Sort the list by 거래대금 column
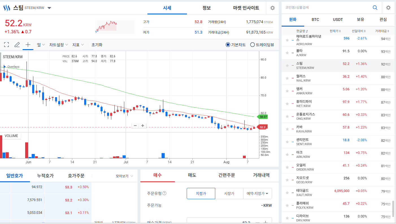The image size is (396, 224). [382, 31]
